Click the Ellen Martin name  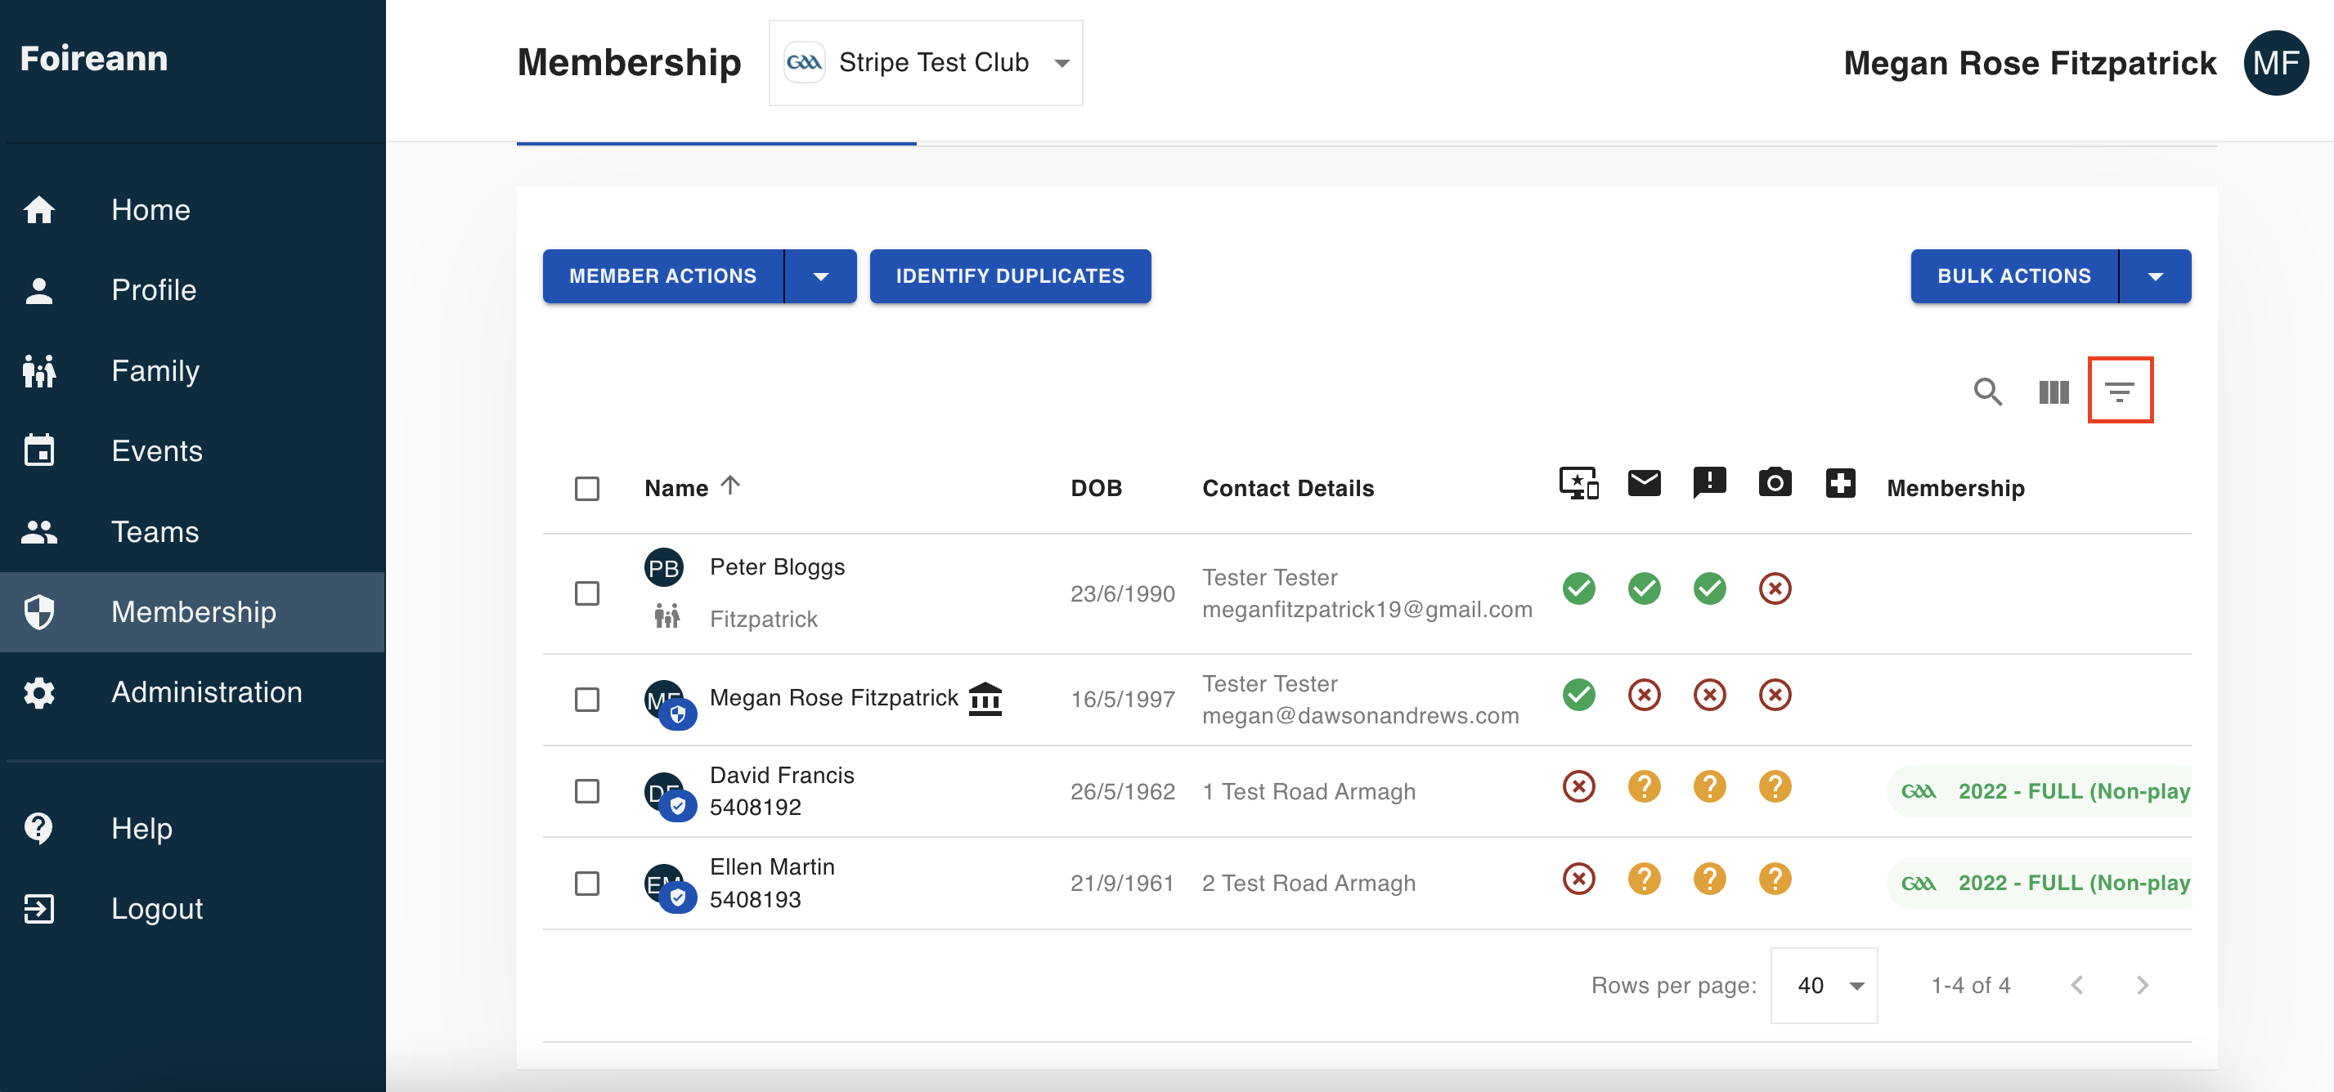pyautogui.click(x=772, y=866)
